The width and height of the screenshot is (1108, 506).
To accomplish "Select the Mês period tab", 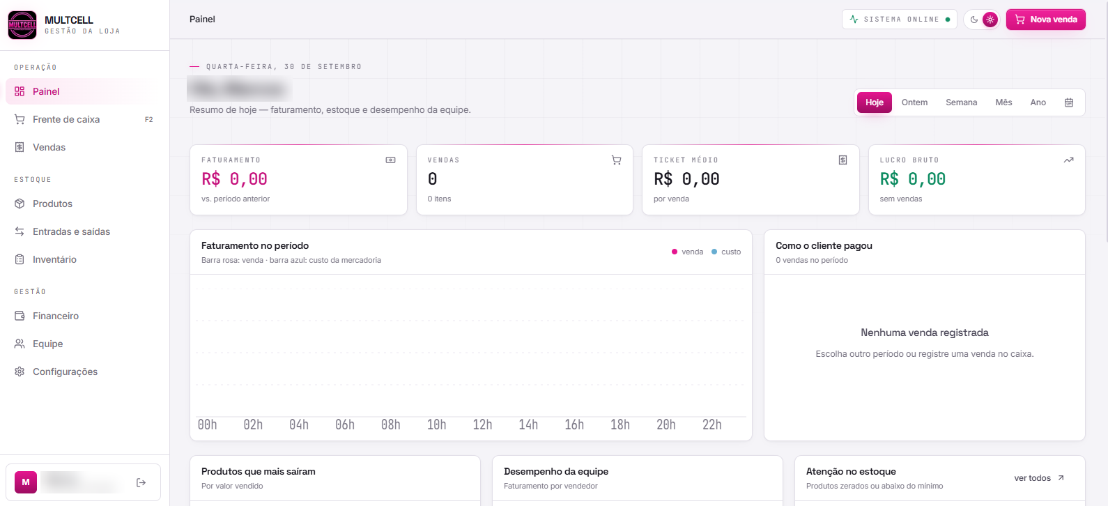I will [1003, 102].
